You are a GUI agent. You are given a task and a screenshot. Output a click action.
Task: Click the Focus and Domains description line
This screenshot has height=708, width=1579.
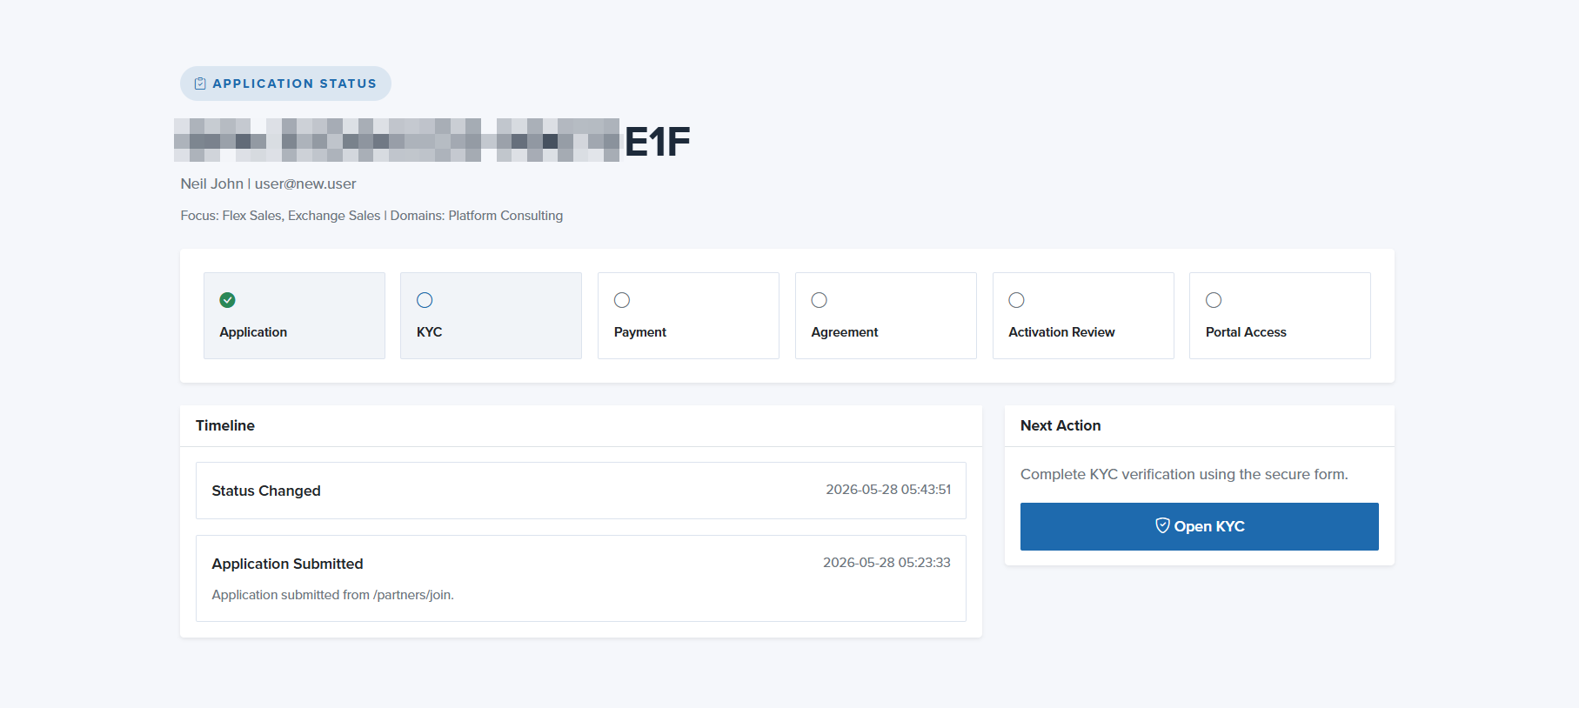(x=371, y=216)
